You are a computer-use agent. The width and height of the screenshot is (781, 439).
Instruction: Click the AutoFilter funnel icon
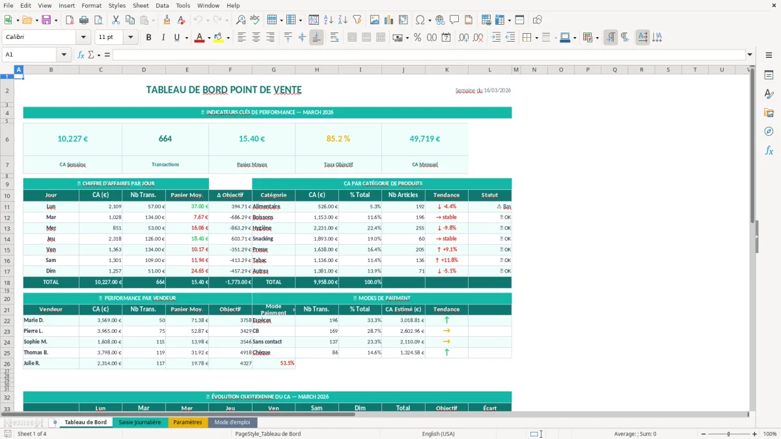coord(357,20)
